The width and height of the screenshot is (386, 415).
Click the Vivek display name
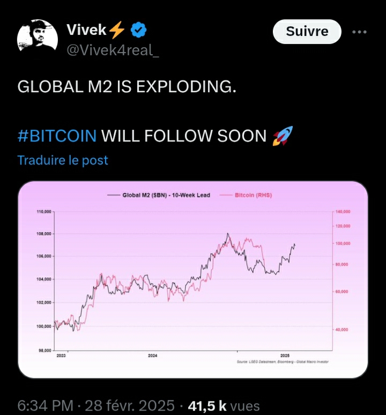[86, 29]
